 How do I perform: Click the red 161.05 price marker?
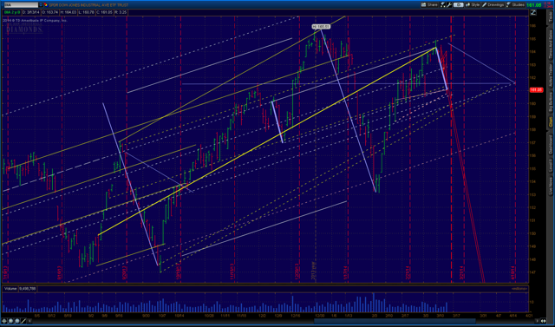[x=536, y=90]
